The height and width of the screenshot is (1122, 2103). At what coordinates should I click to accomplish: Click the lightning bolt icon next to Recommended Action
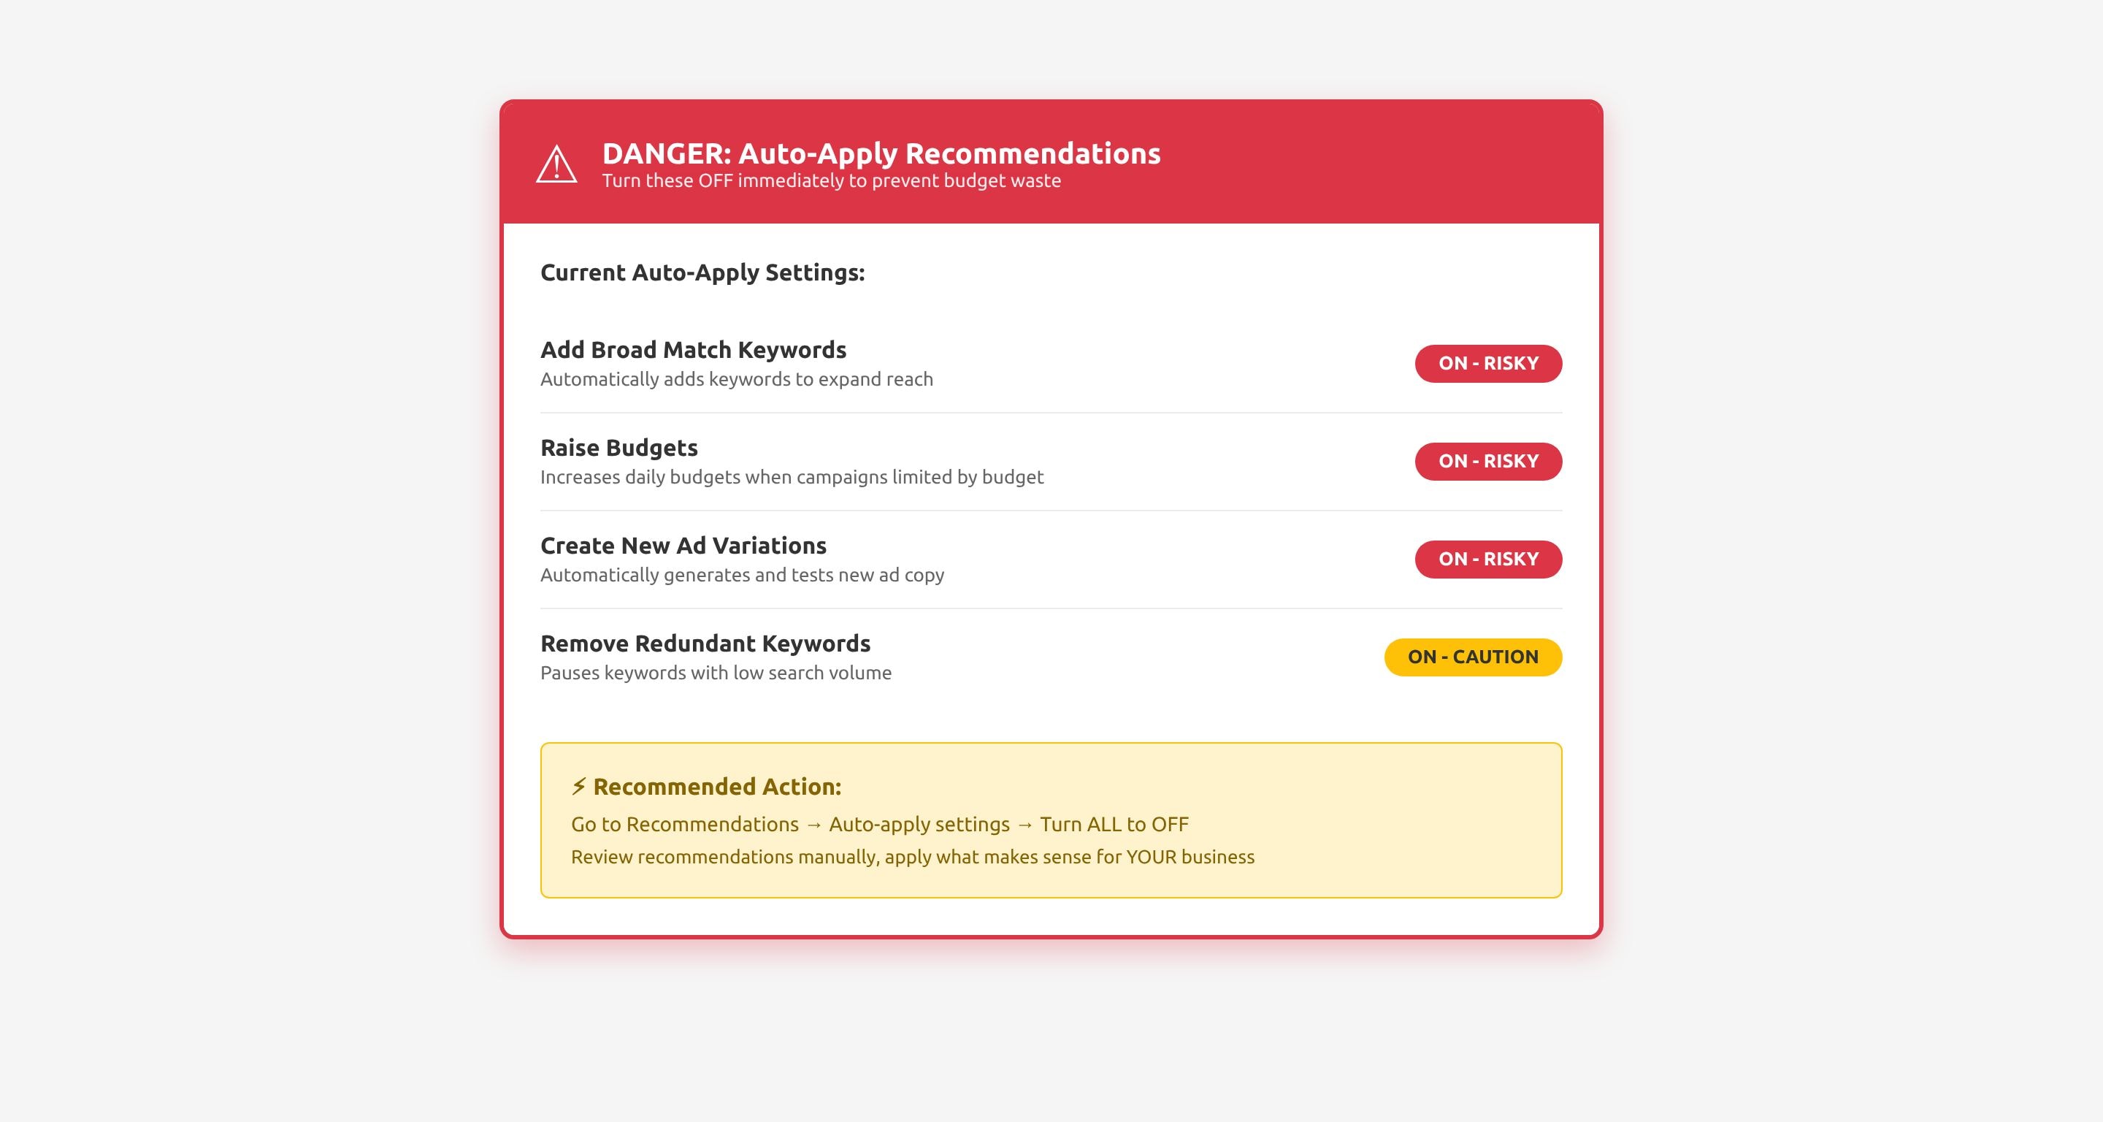click(x=579, y=787)
